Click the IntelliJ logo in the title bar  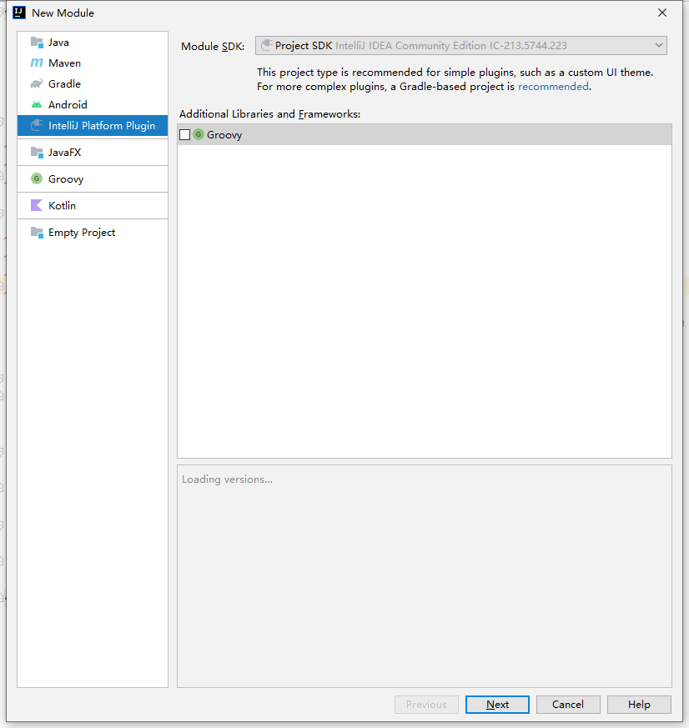coord(19,13)
